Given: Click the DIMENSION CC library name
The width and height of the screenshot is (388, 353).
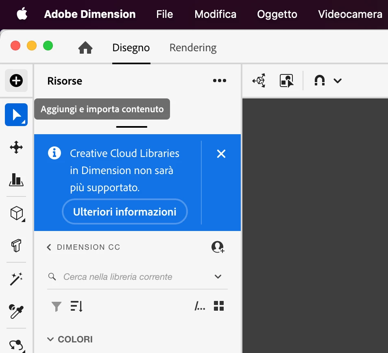Looking at the screenshot, I should (x=88, y=247).
